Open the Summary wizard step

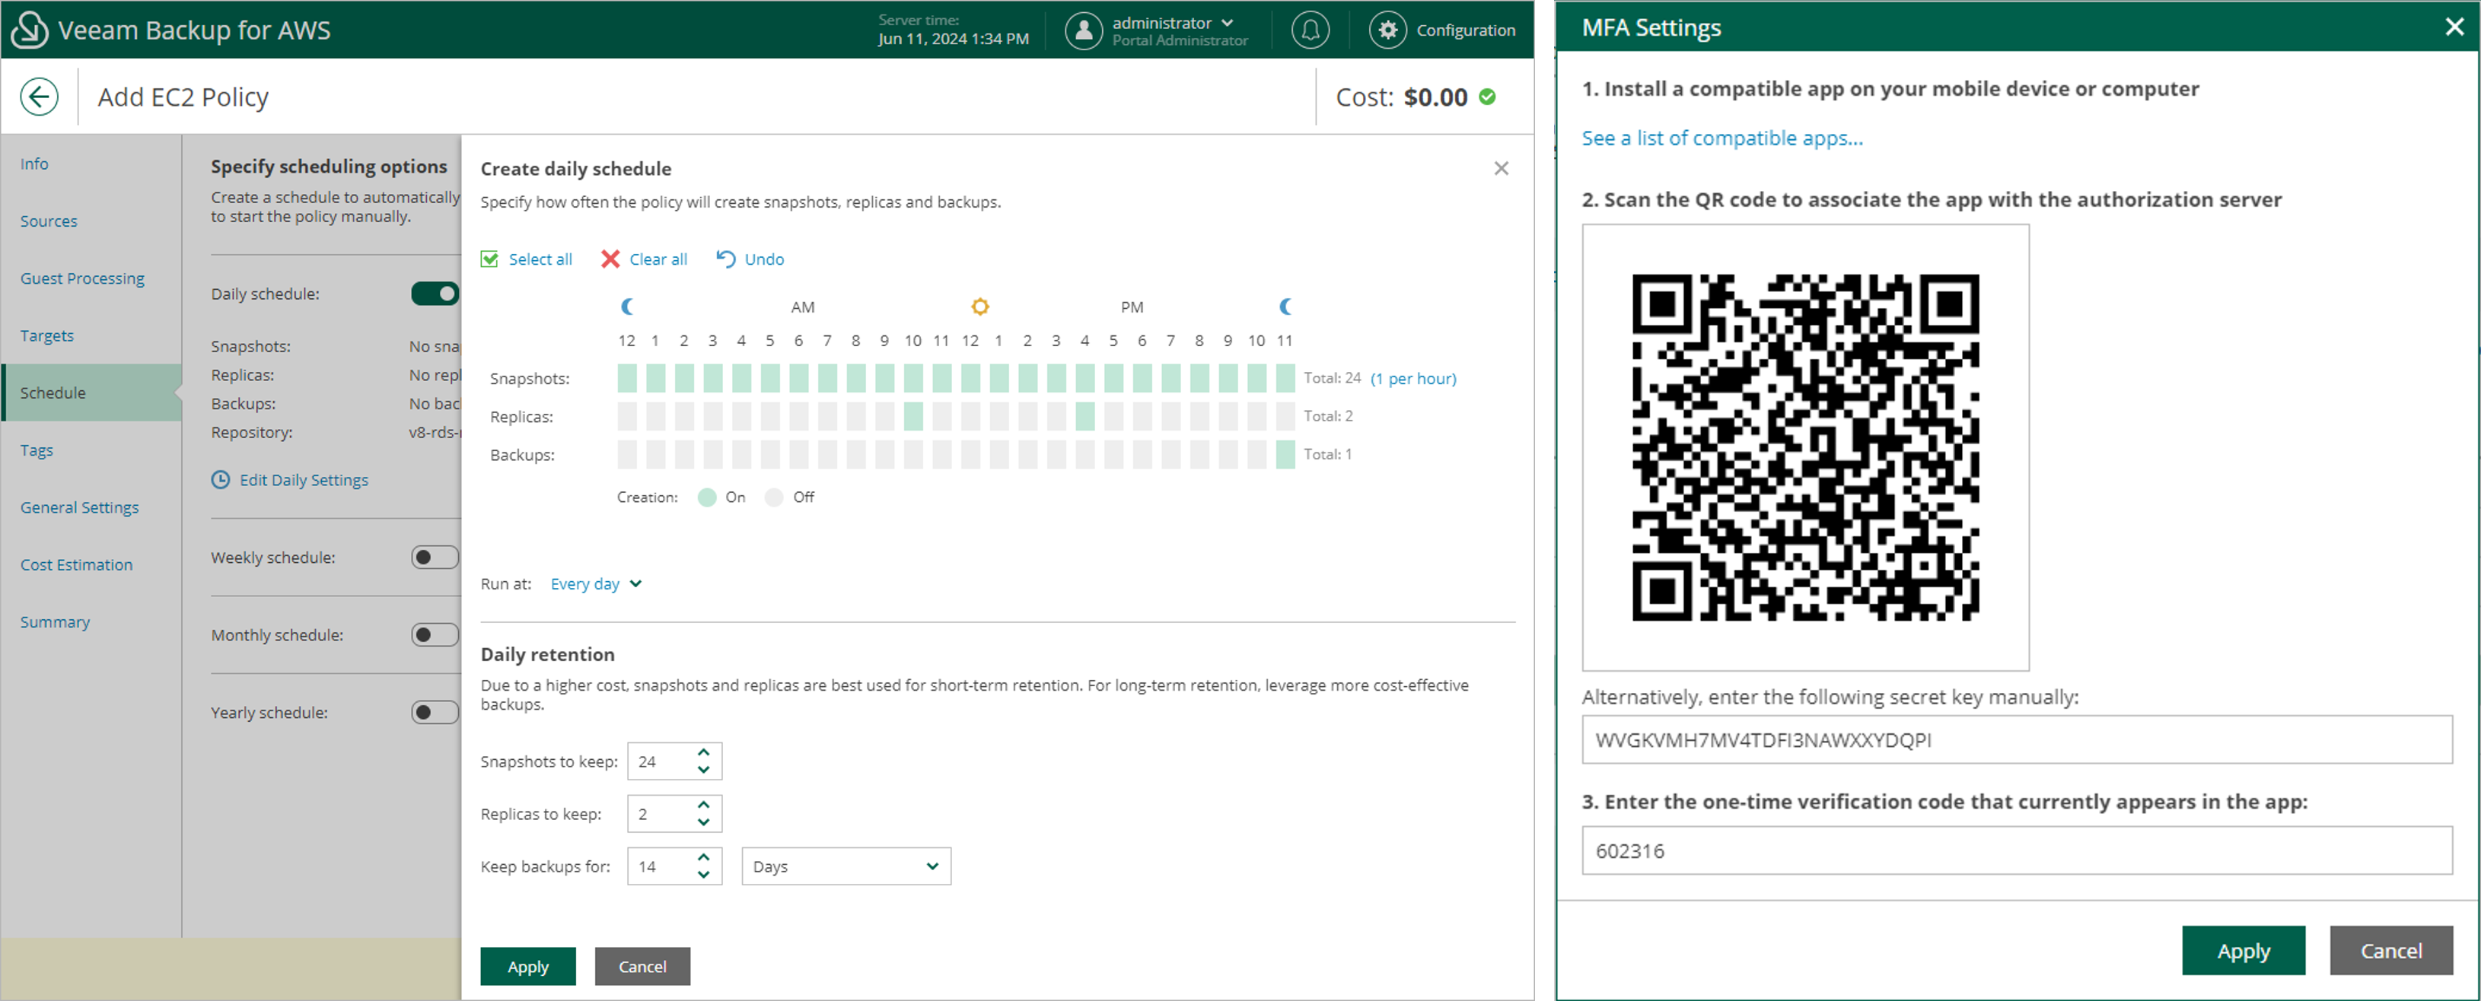tap(55, 621)
